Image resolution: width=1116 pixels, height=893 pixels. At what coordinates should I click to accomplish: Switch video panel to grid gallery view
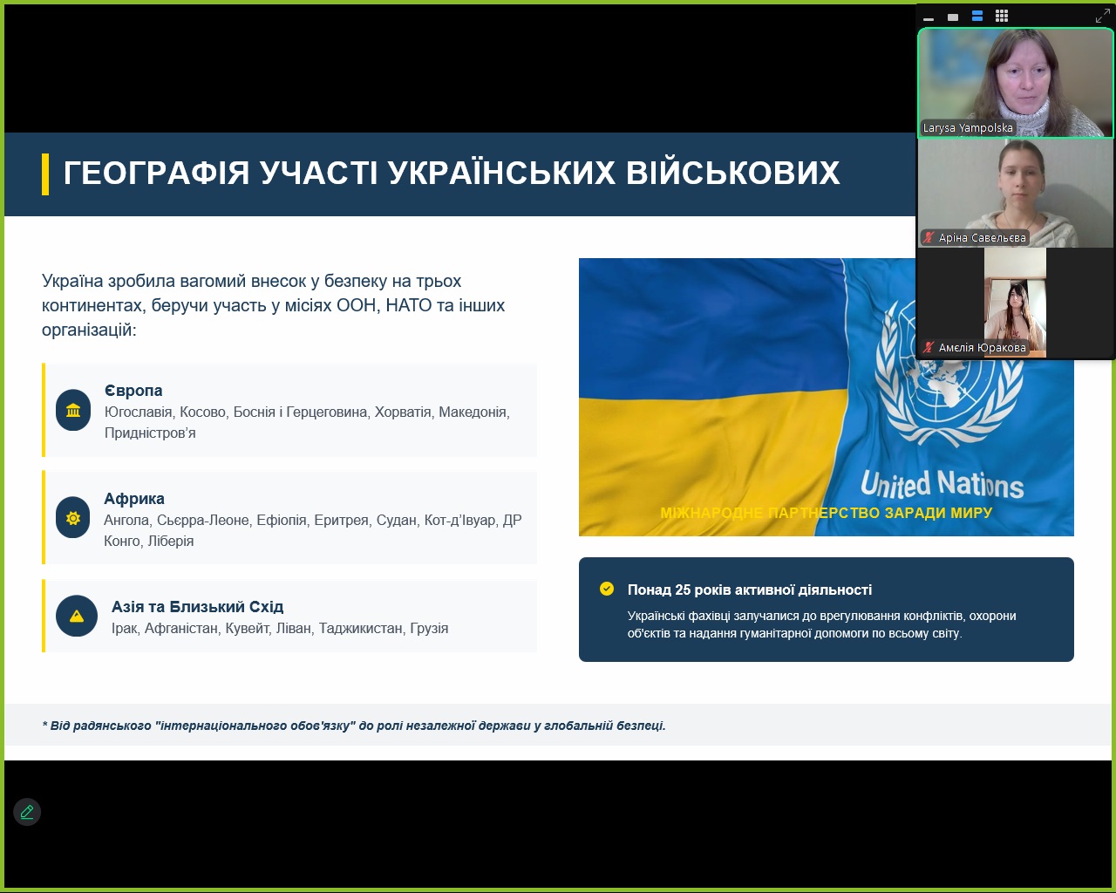(x=1002, y=17)
